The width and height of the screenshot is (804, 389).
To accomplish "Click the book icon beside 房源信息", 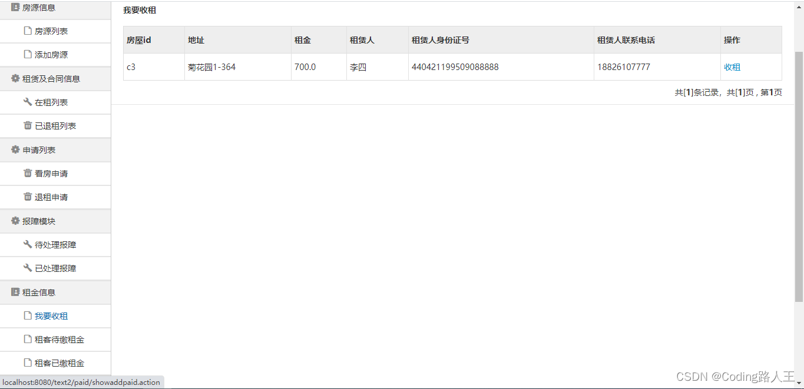I will [15, 7].
